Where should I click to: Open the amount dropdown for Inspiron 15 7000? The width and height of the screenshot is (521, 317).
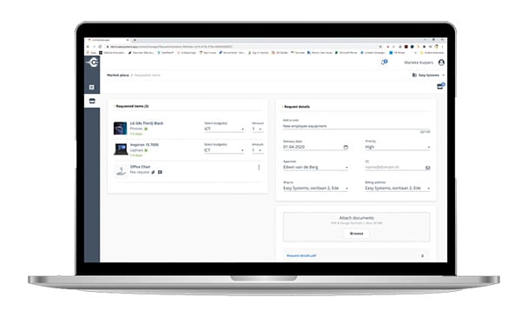pos(258,150)
